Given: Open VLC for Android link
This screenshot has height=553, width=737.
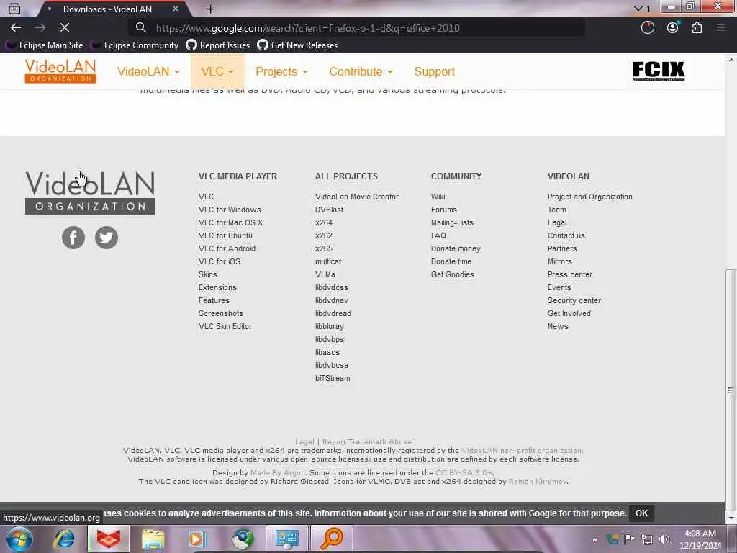Looking at the screenshot, I should pyautogui.click(x=227, y=248).
